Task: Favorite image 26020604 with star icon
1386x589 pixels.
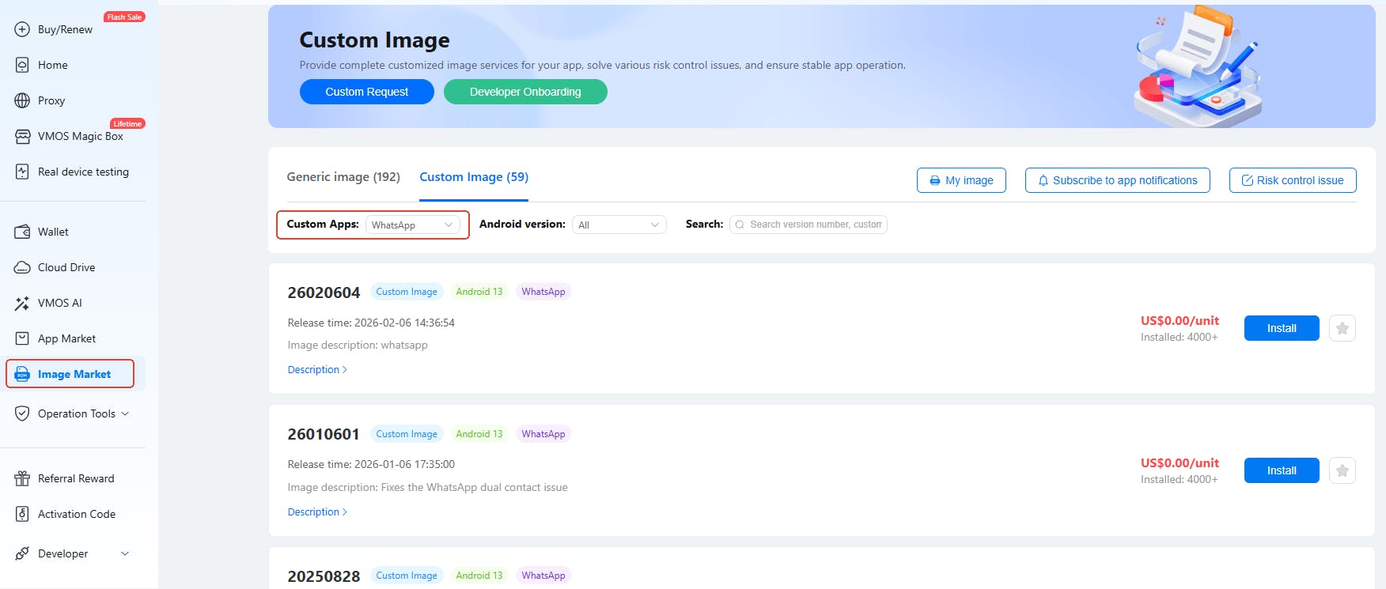Action: 1342,328
